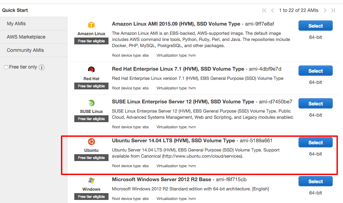This screenshot has height=203, width=343.
Task: Click AMI ID ami-9ff7e8af
Action: [x=259, y=24]
